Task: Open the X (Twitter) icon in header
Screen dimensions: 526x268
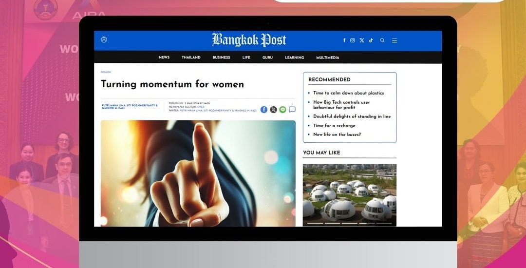Action: tap(361, 40)
